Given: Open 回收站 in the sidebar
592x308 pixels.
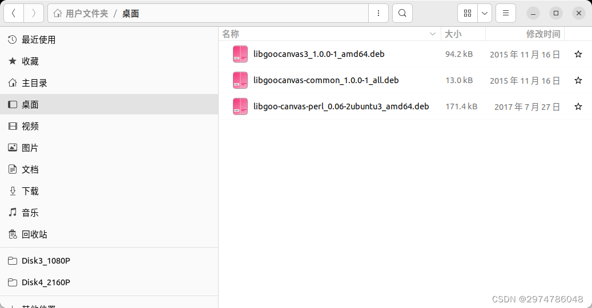Looking at the screenshot, I should coord(109,234).
